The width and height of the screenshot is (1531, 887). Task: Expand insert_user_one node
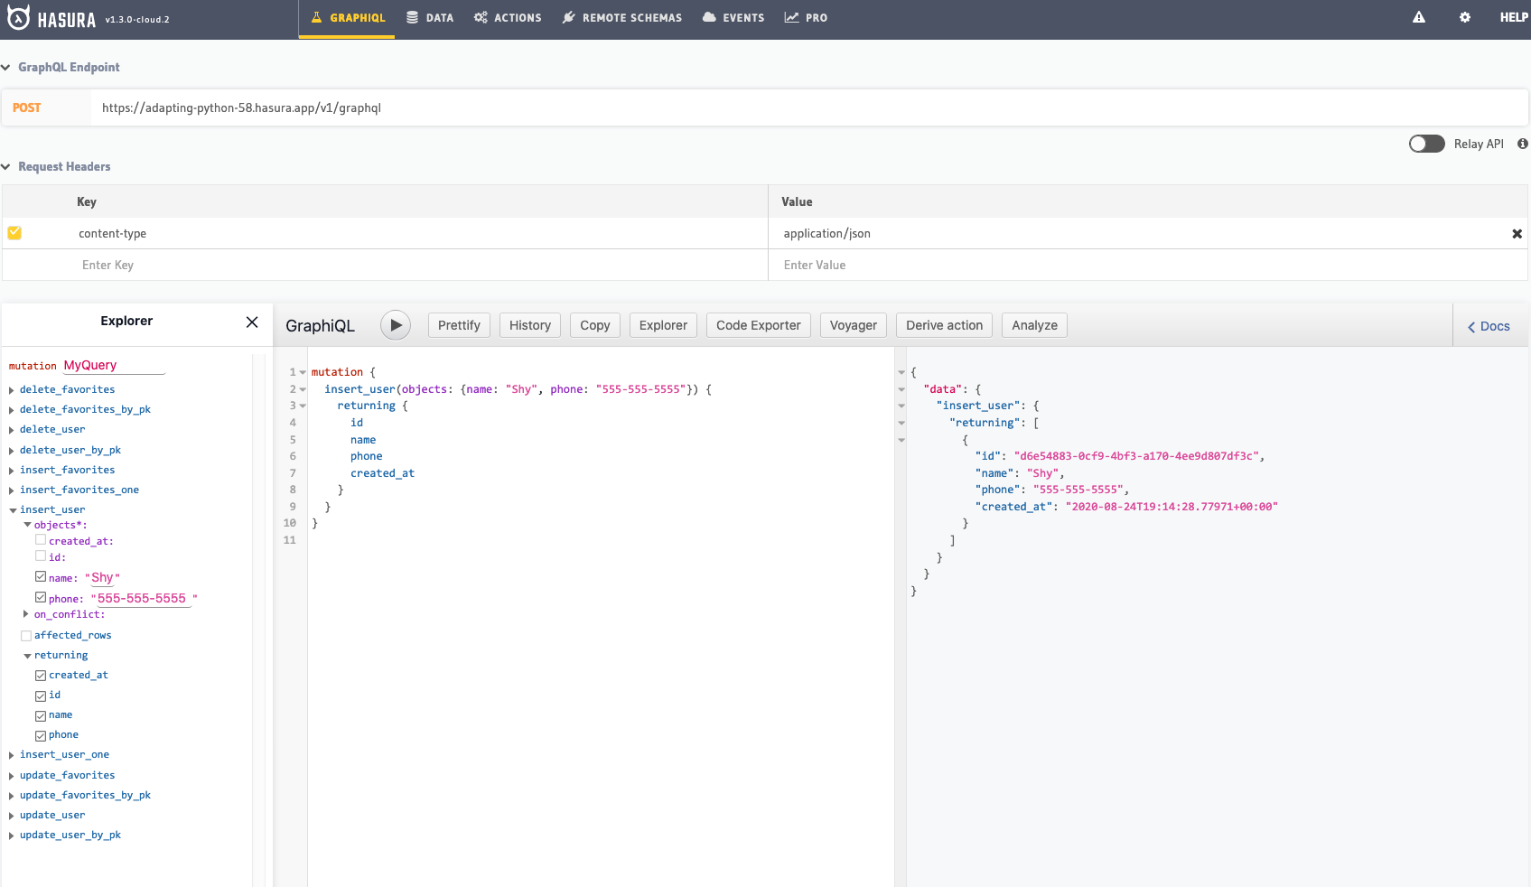click(x=12, y=755)
